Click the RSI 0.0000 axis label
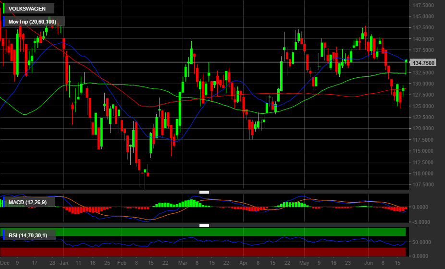Image resolution: width=445 pixels, height=269 pixels. click(420, 256)
